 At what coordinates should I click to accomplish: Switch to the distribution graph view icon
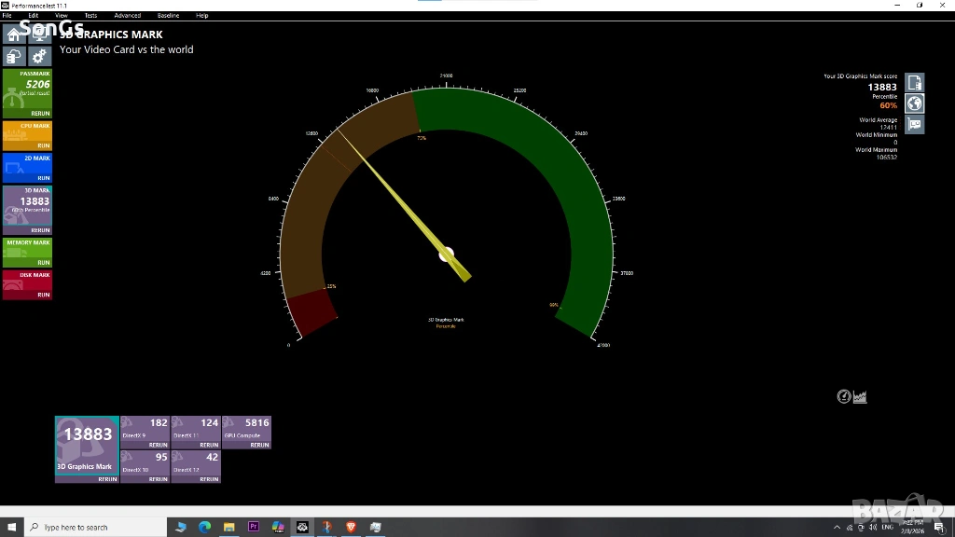tap(860, 397)
